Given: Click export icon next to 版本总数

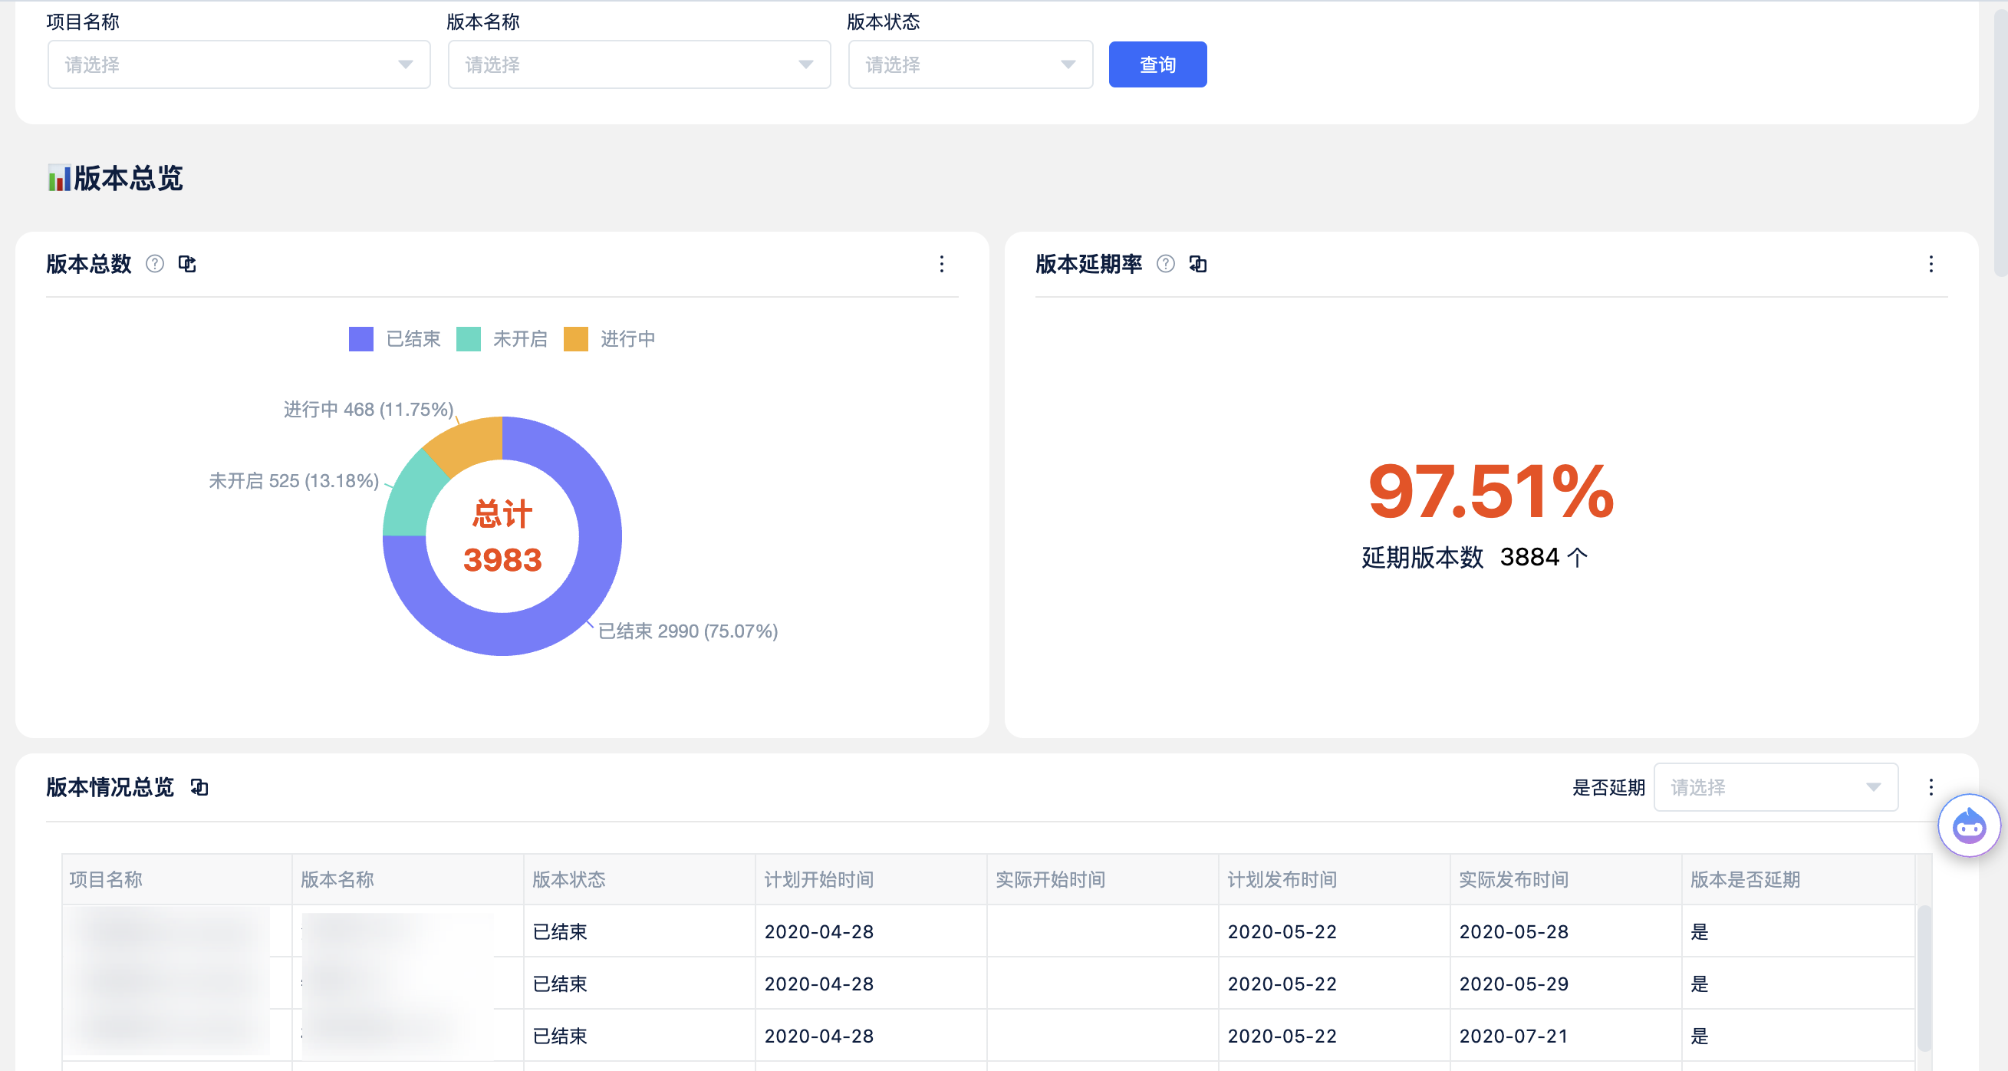Looking at the screenshot, I should coord(187,264).
